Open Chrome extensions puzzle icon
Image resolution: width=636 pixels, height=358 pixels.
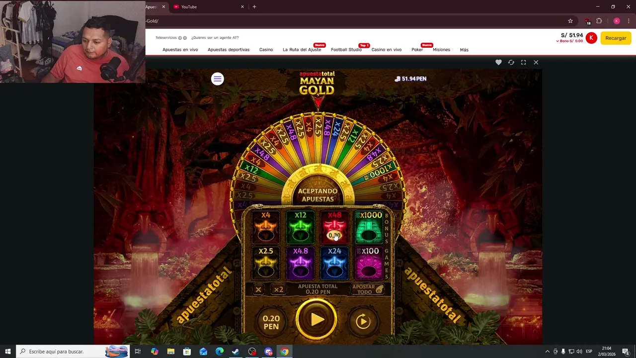point(599,21)
